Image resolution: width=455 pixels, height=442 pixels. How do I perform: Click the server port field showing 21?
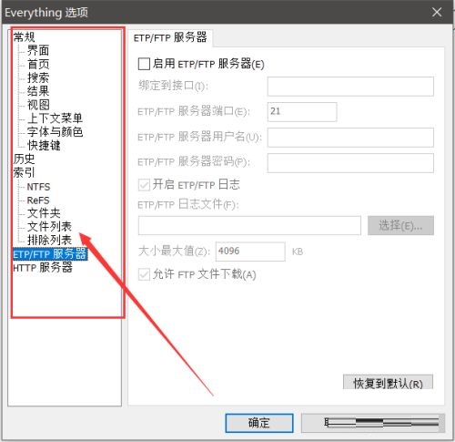(302, 112)
